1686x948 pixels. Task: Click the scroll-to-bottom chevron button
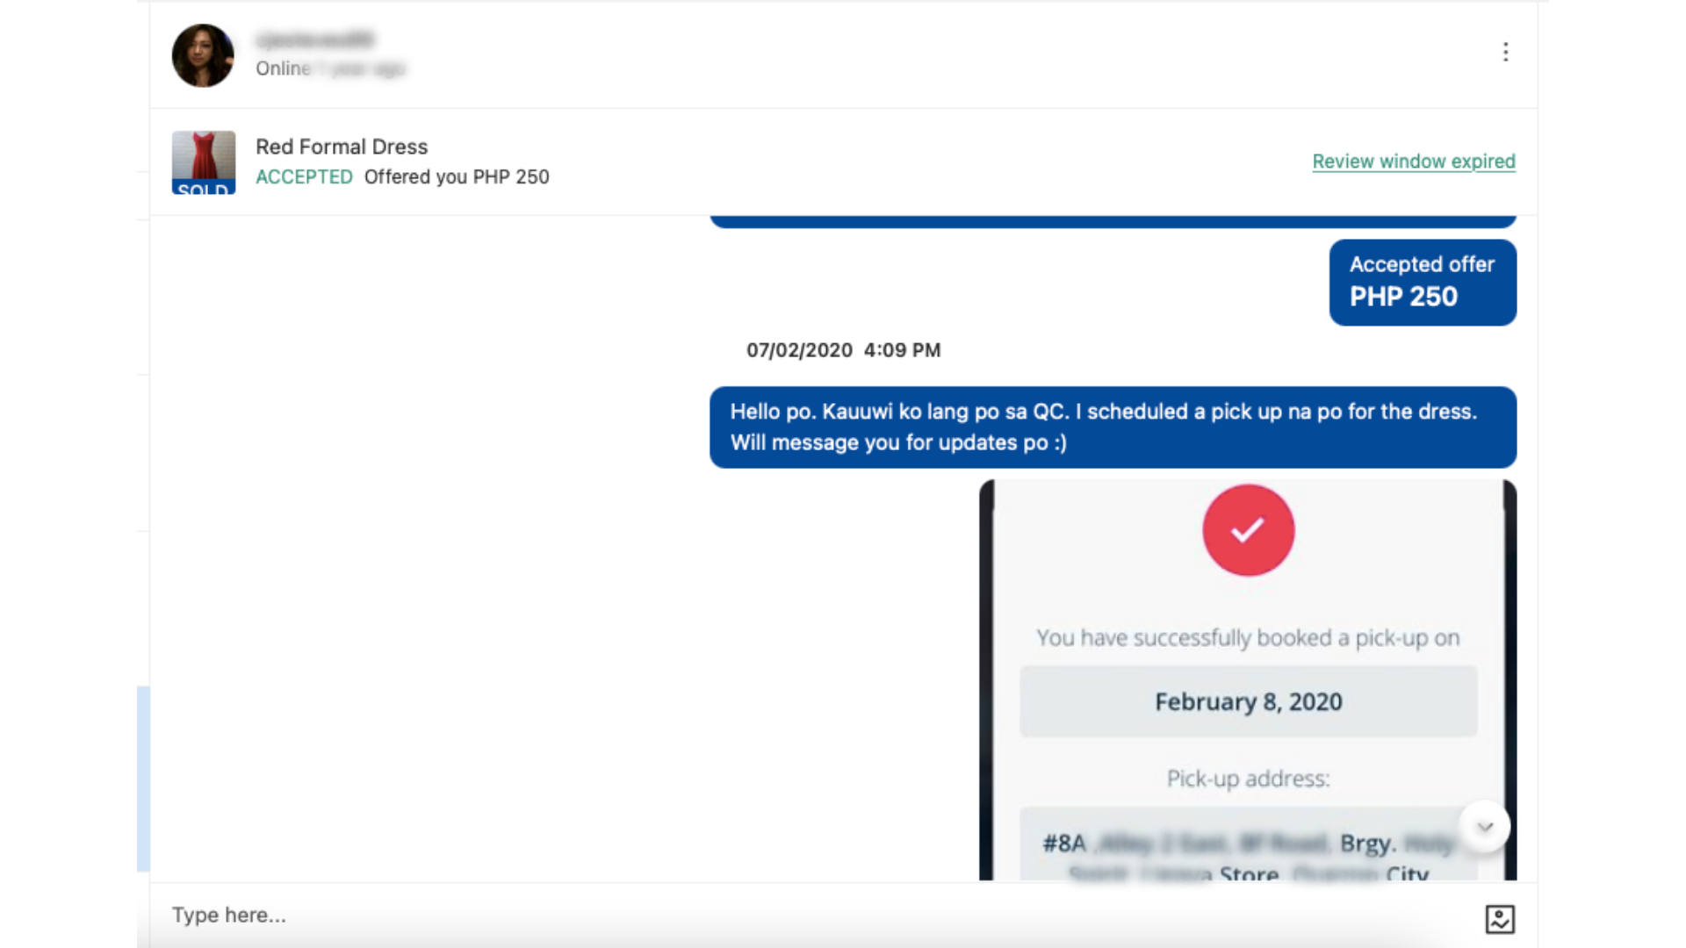(1485, 827)
